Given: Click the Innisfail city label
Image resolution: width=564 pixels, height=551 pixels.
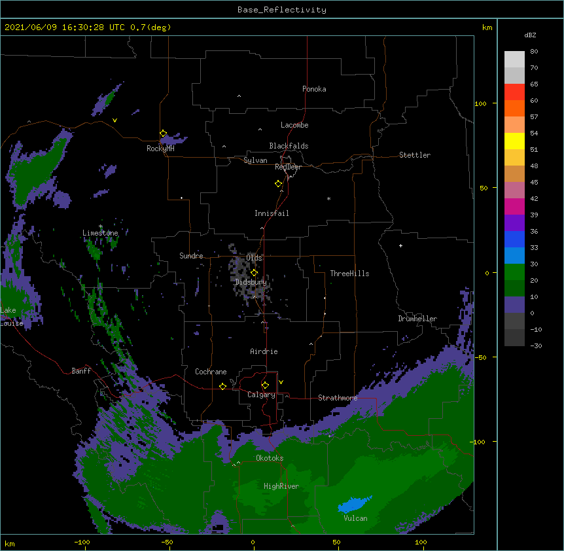Looking at the screenshot, I should pyautogui.click(x=272, y=213).
